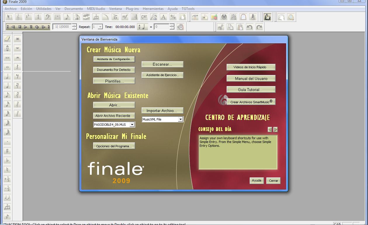Select the HyperScribe keyboard tool
The height and width of the screenshot is (225, 368).
point(86,17)
